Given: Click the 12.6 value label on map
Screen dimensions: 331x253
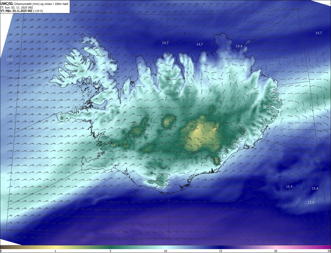Looking at the screenshot, I should (x=9, y=59).
